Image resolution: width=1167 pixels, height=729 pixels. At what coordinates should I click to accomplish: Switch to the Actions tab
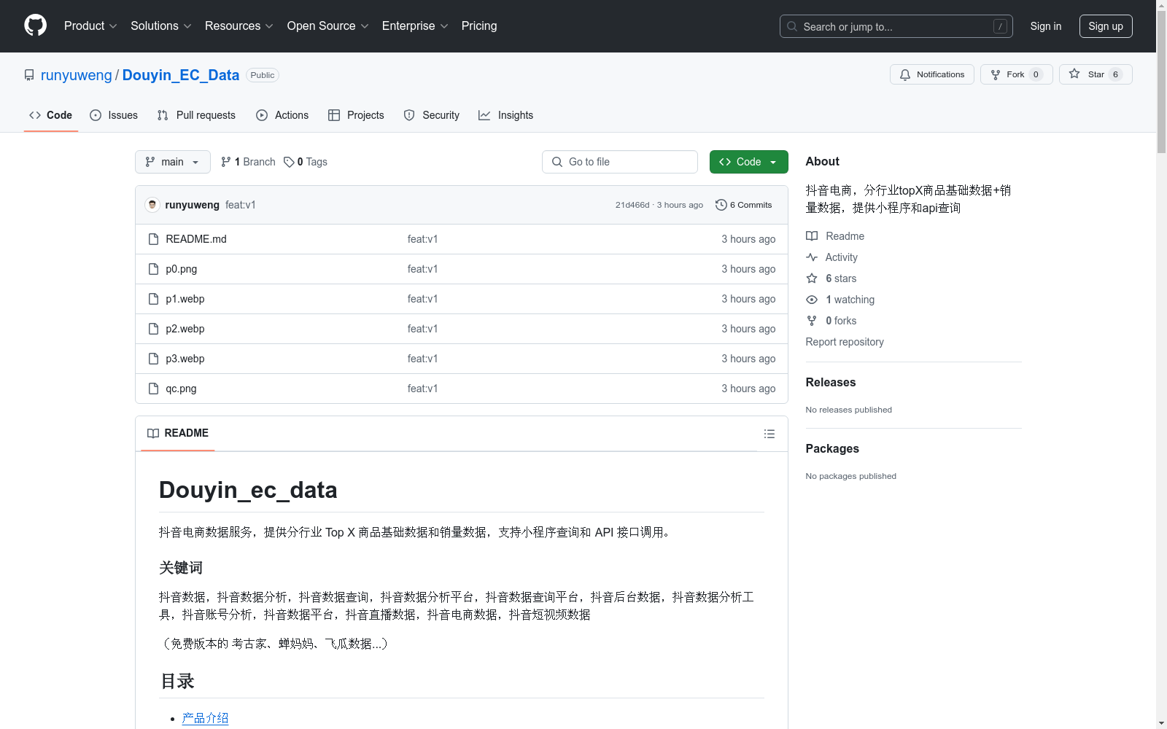pos(282,115)
